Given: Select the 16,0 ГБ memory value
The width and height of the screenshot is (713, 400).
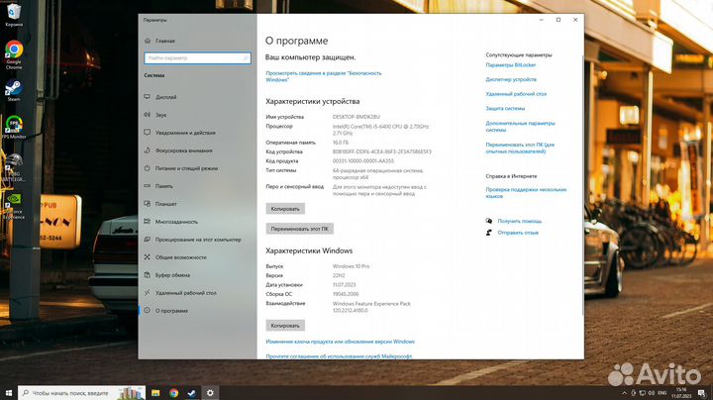Looking at the screenshot, I should (340, 143).
